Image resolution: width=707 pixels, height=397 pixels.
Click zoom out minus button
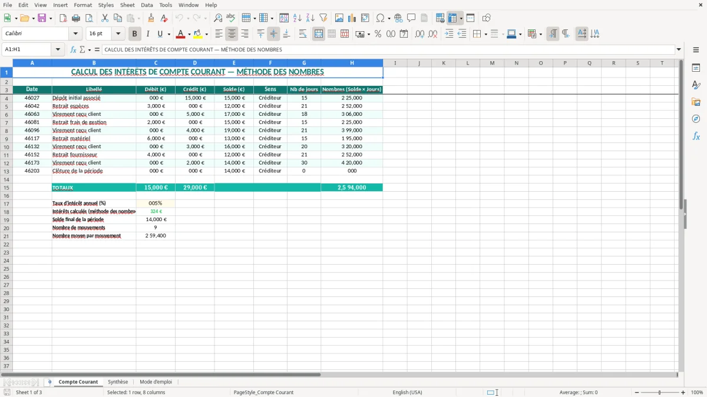tap(636, 392)
